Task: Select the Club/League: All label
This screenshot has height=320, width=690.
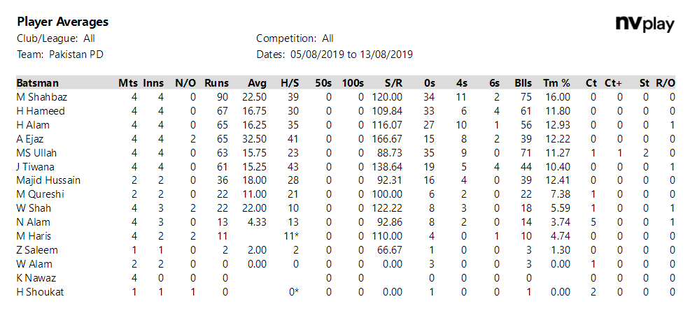Action: (56, 38)
